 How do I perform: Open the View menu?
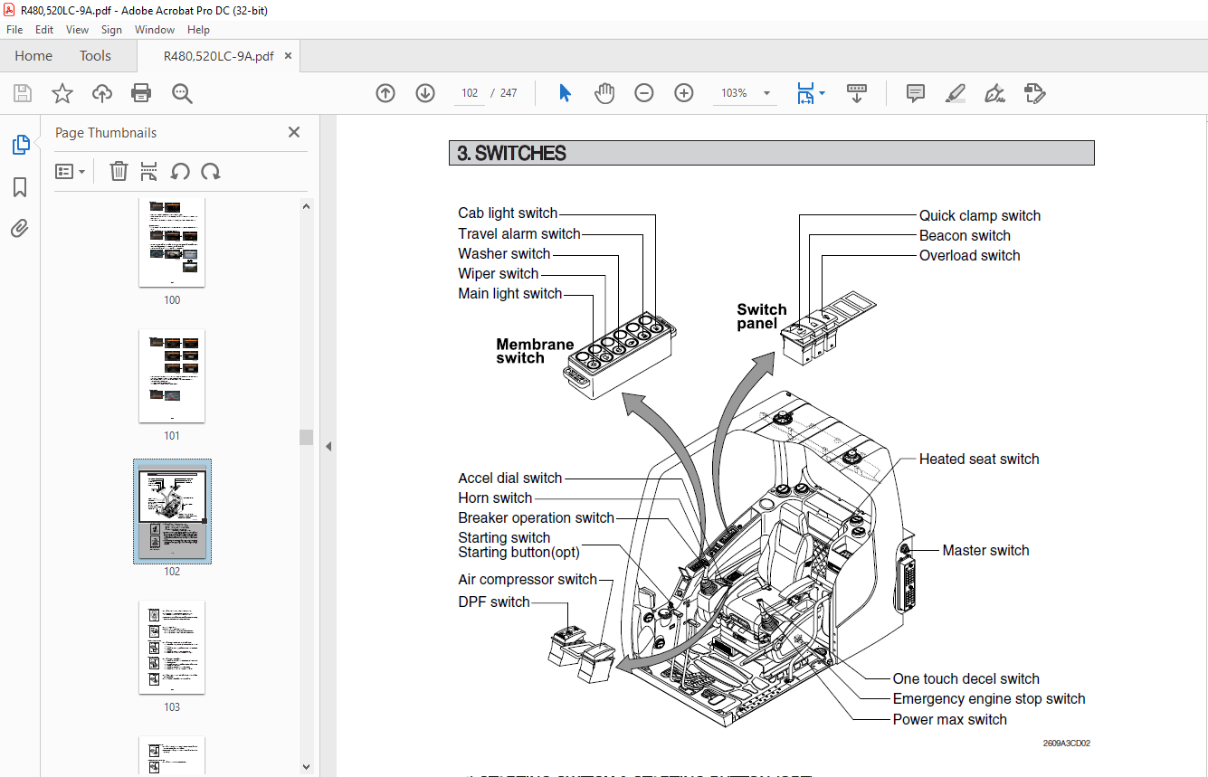(x=78, y=30)
